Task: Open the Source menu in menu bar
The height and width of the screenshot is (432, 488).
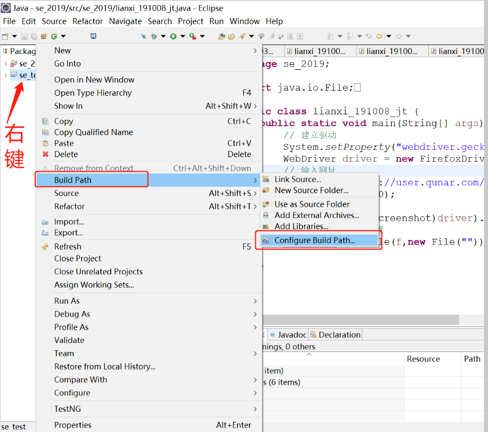Action: point(54,21)
